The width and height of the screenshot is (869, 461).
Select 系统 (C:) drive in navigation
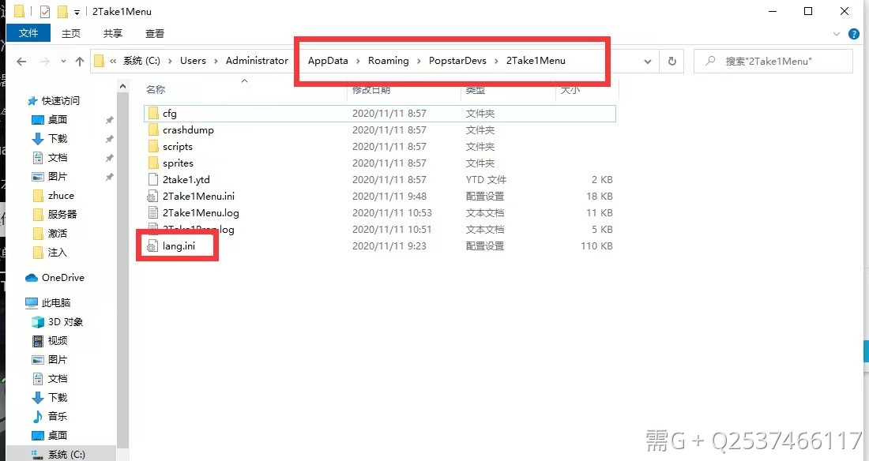click(66, 455)
